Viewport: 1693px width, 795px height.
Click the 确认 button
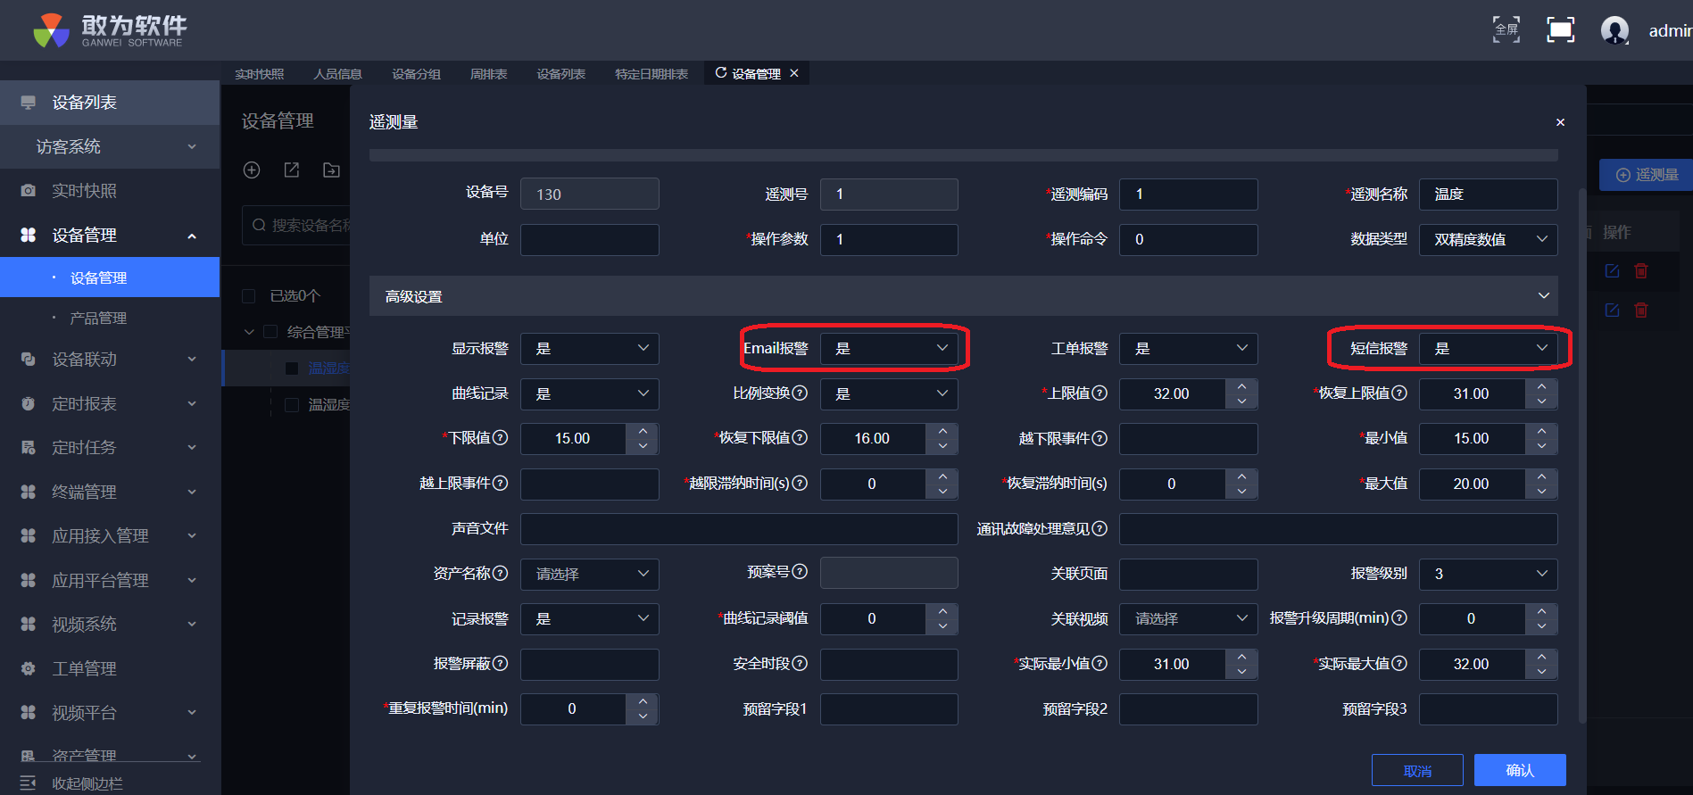(1519, 770)
